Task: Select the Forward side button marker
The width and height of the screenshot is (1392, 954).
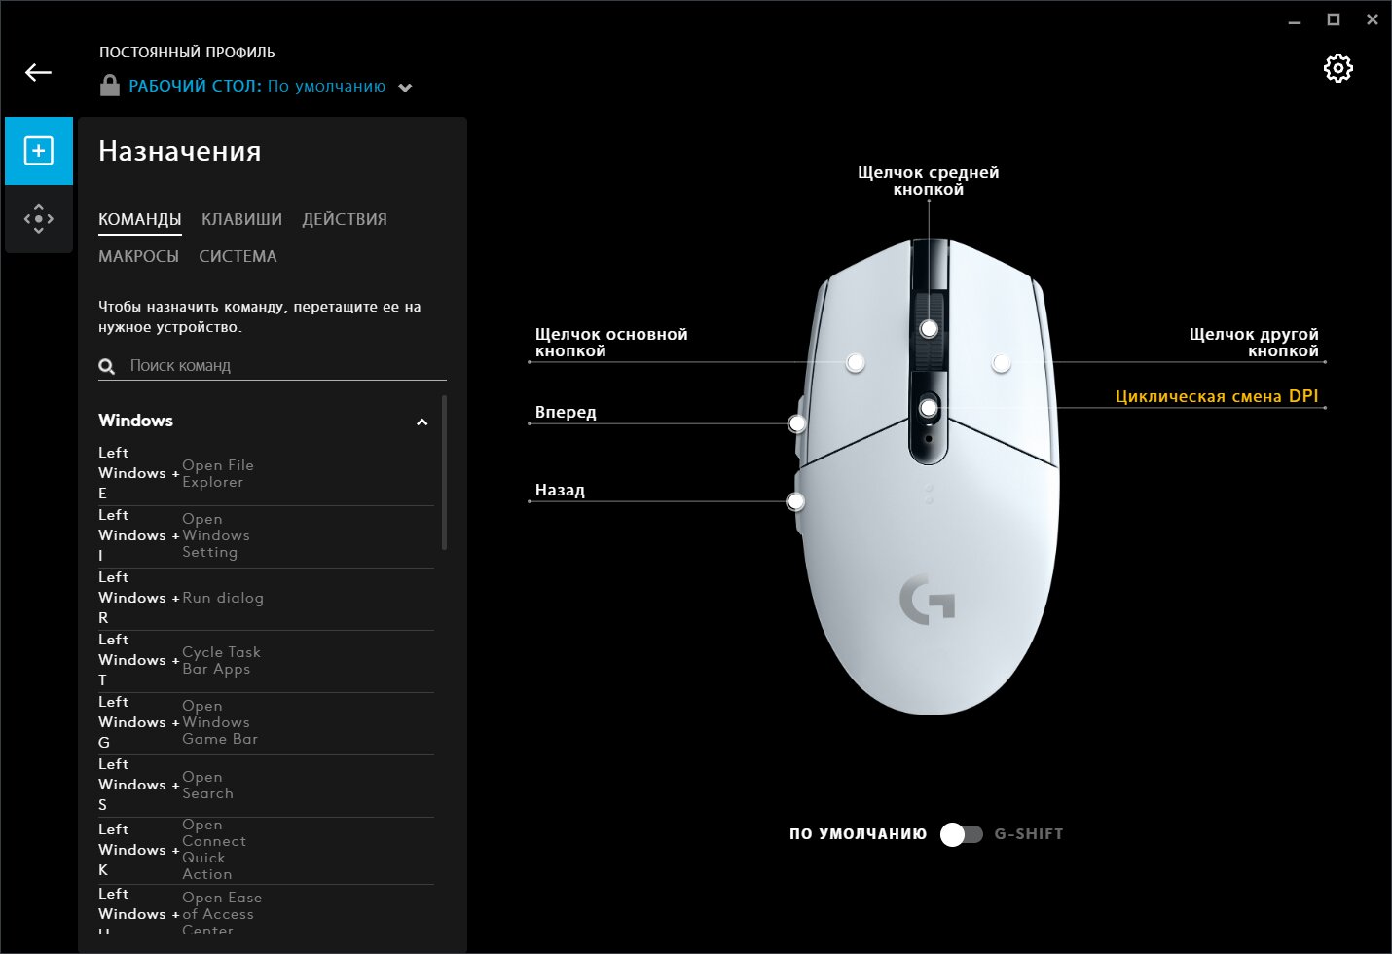Action: point(797,423)
